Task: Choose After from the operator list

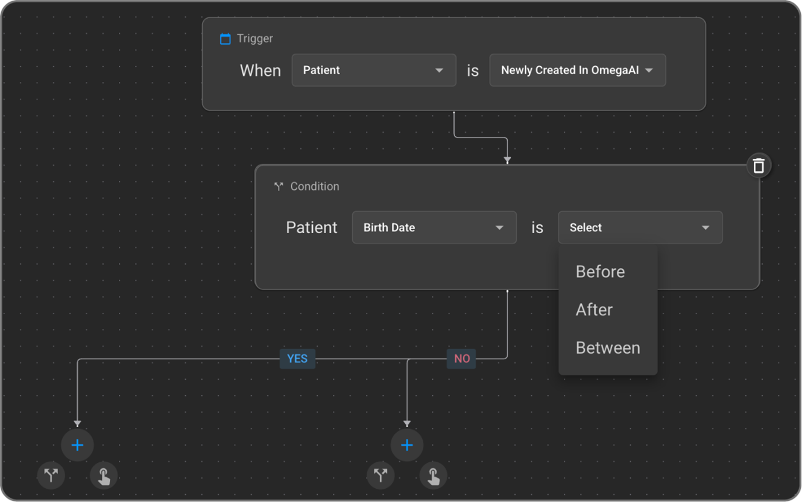Action: pyautogui.click(x=595, y=310)
